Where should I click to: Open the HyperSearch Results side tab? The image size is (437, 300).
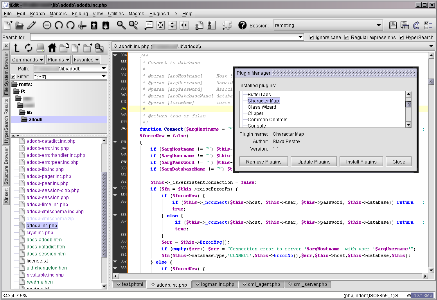point(6,121)
